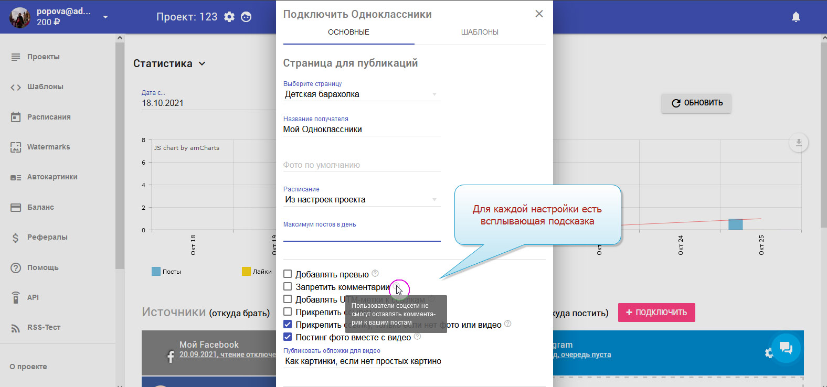The width and height of the screenshot is (827, 387).
Task: Open Watermarks in the sidebar
Action: click(x=48, y=147)
